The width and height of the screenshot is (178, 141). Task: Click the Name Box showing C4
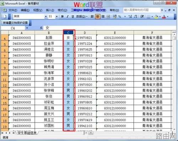click(x=13, y=28)
